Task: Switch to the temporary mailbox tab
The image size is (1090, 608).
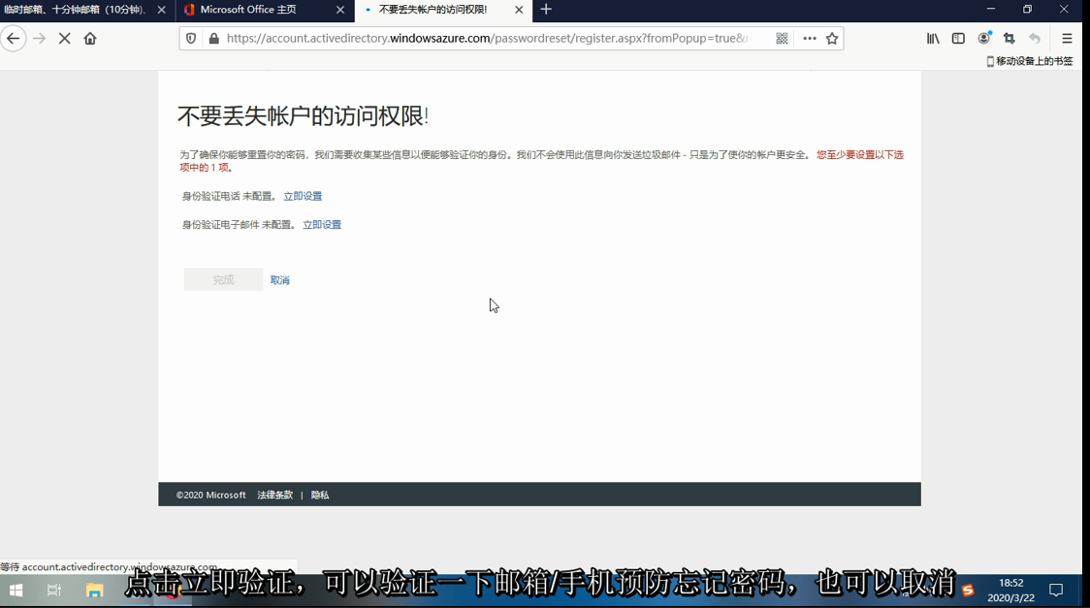Action: 75,10
